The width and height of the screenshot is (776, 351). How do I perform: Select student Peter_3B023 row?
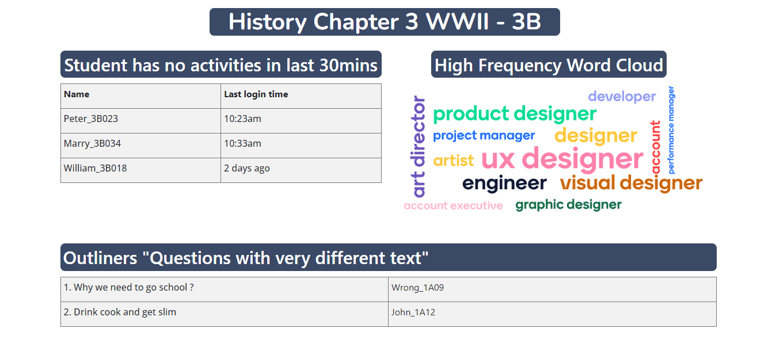coord(91,119)
